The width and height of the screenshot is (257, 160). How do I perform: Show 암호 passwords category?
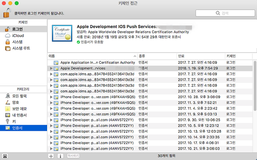(24, 102)
